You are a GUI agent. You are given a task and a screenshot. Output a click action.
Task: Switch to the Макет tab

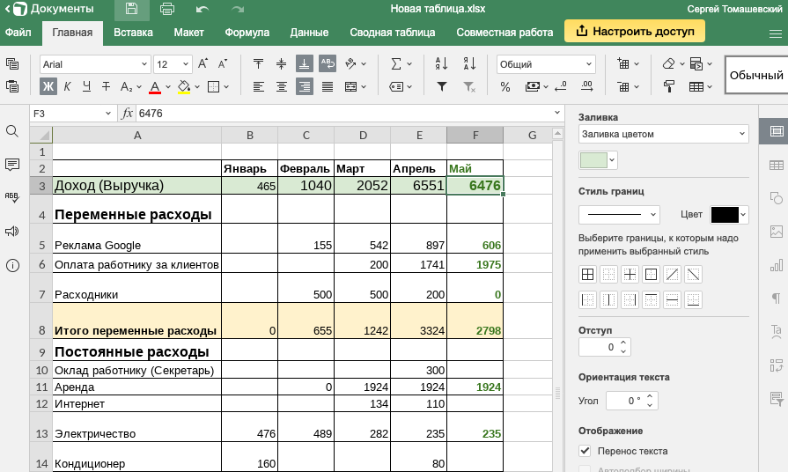click(188, 33)
